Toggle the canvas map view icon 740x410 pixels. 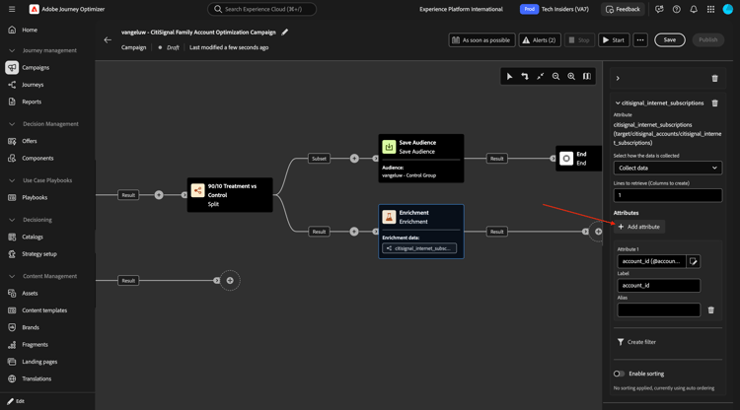tap(587, 76)
